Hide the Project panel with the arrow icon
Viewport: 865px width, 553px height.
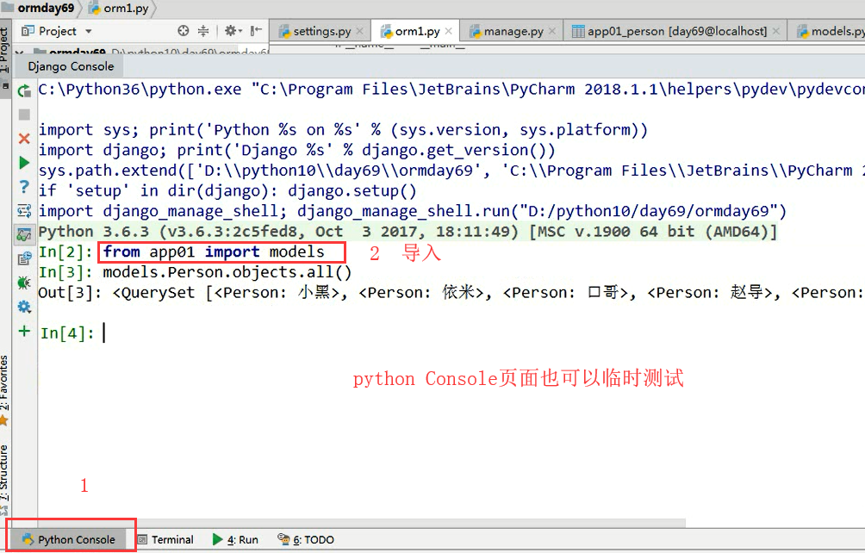click(x=255, y=31)
